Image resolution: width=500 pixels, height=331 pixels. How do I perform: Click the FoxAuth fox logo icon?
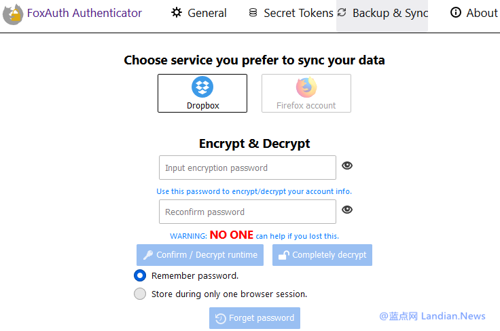[12, 14]
